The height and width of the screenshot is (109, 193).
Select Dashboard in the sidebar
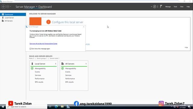tap(13, 15)
